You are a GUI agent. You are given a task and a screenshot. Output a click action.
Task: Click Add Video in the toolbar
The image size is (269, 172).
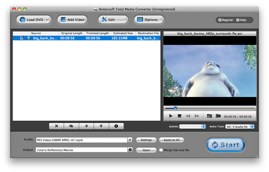click(x=73, y=20)
